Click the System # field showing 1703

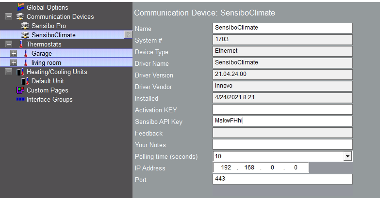point(282,40)
